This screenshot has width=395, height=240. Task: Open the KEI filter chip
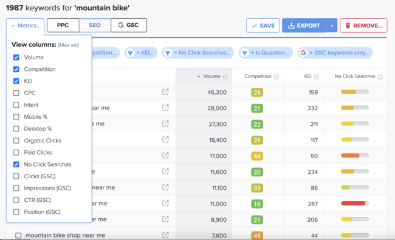point(141,53)
